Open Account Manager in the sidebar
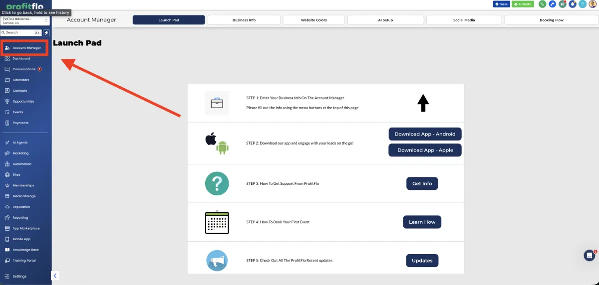599x285 pixels. pos(25,48)
